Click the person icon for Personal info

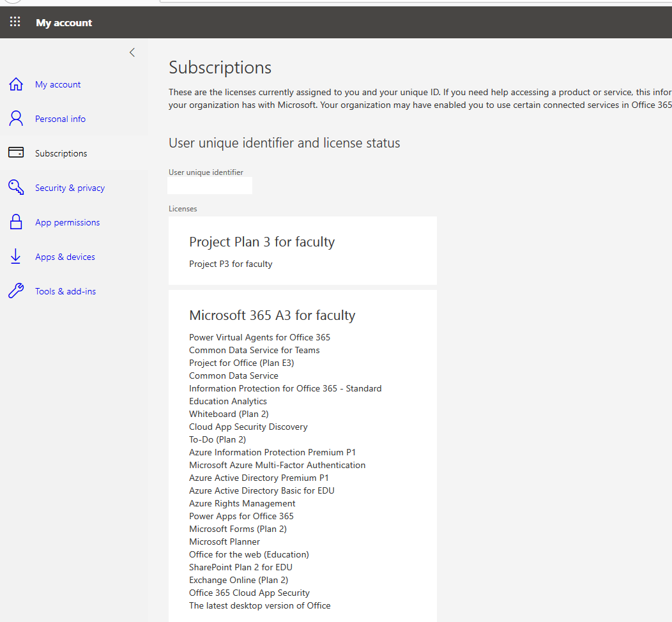point(16,119)
